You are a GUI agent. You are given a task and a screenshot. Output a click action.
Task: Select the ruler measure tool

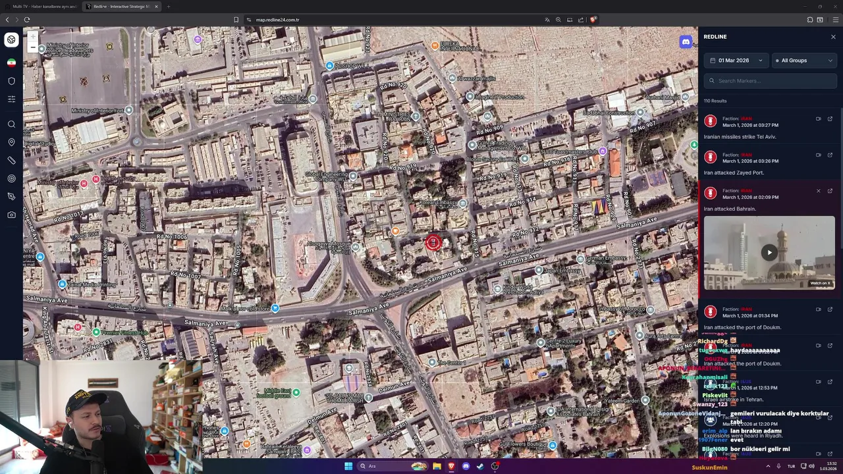[x=11, y=161]
